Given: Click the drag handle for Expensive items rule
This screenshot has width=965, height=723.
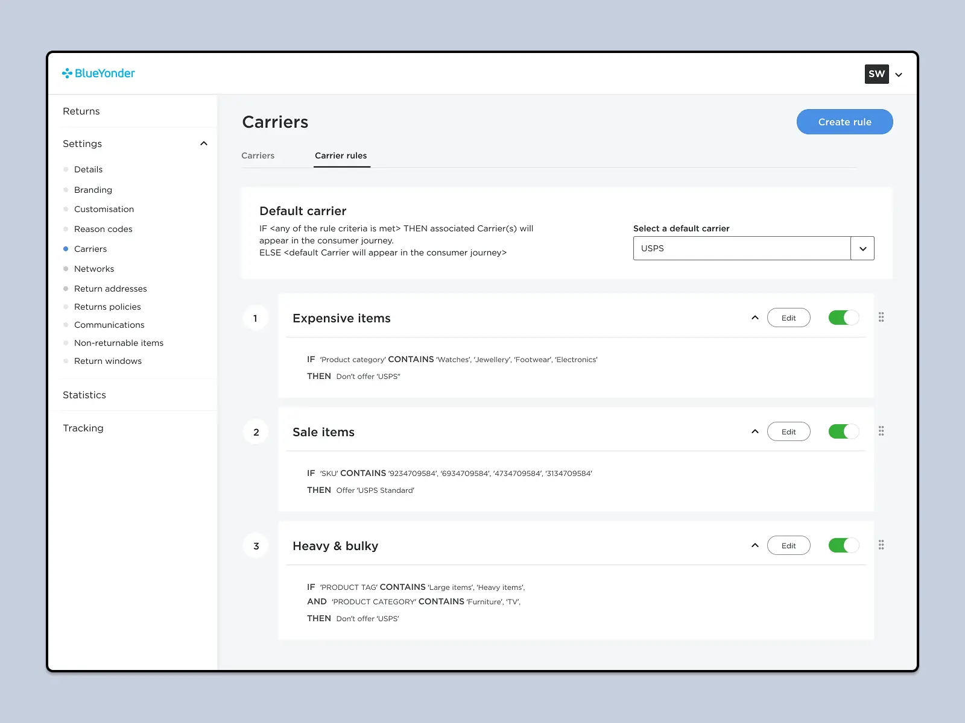Looking at the screenshot, I should click(x=881, y=317).
